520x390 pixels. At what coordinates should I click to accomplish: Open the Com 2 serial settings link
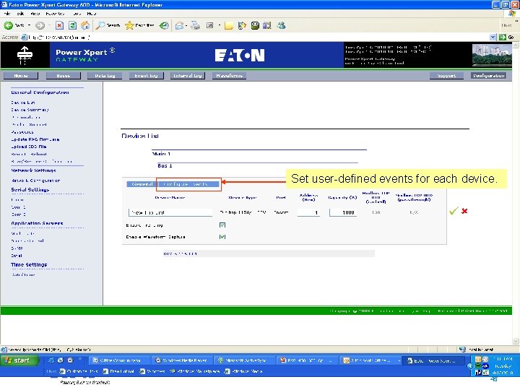(x=18, y=214)
